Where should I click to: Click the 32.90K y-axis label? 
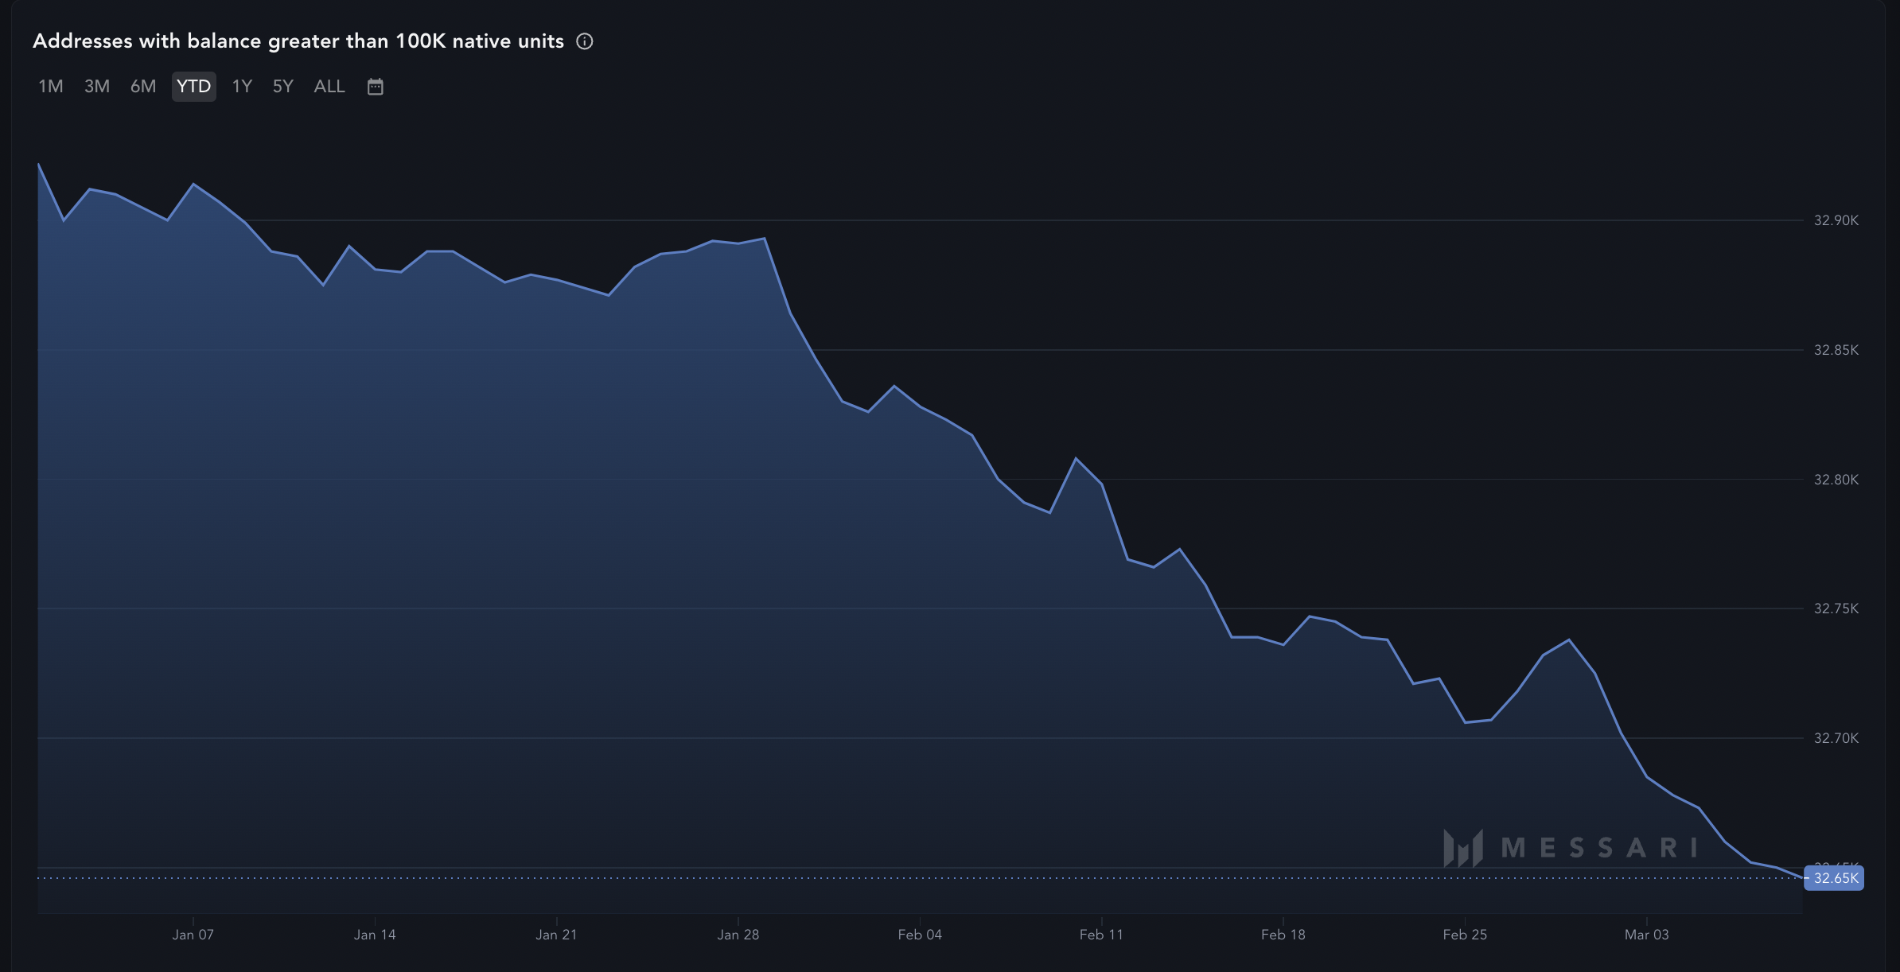coord(1836,220)
